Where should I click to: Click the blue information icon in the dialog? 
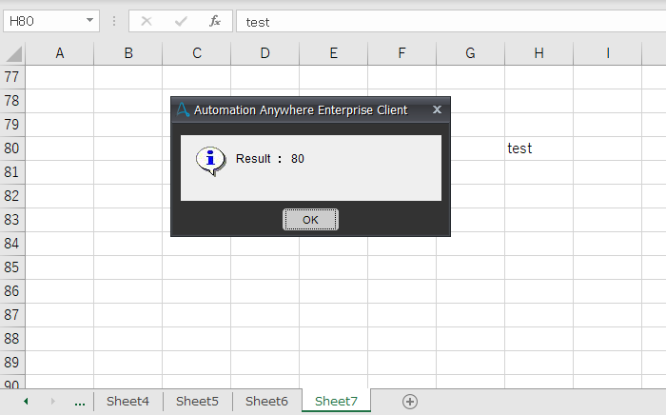click(210, 161)
